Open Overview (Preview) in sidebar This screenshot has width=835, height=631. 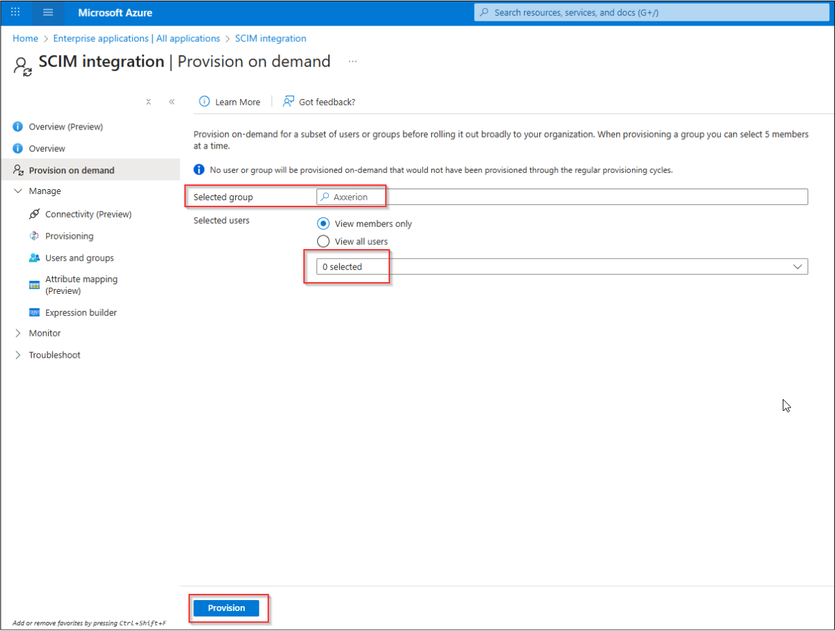(x=66, y=127)
